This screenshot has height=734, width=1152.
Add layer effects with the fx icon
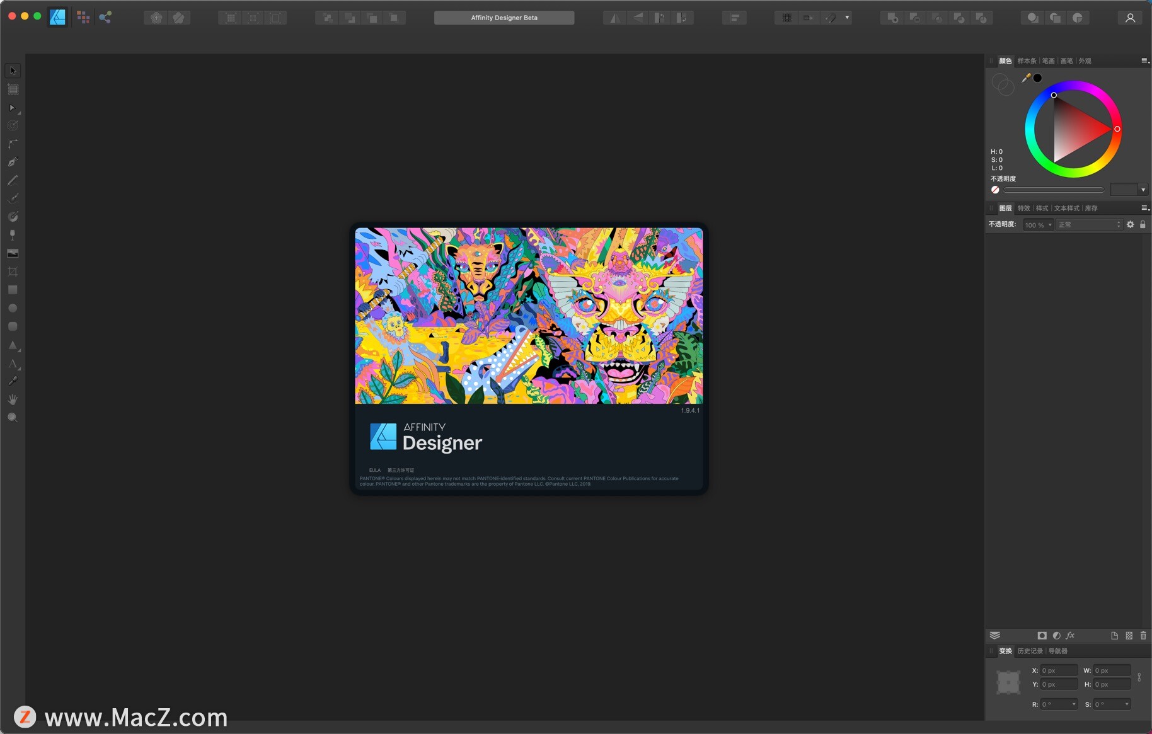(x=1069, y=636)
